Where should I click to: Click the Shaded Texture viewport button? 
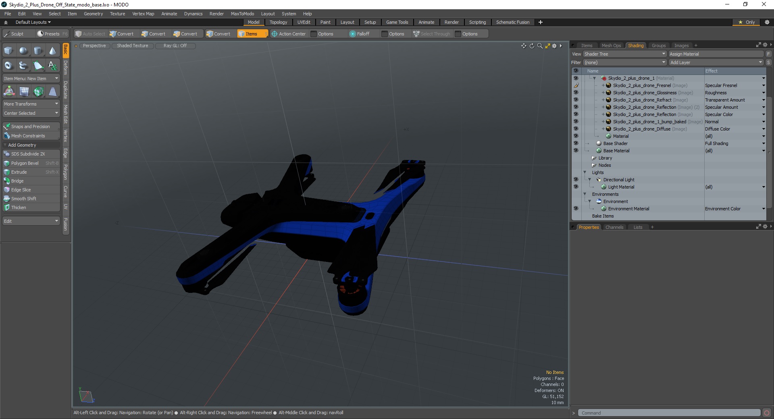pos(132,46)
